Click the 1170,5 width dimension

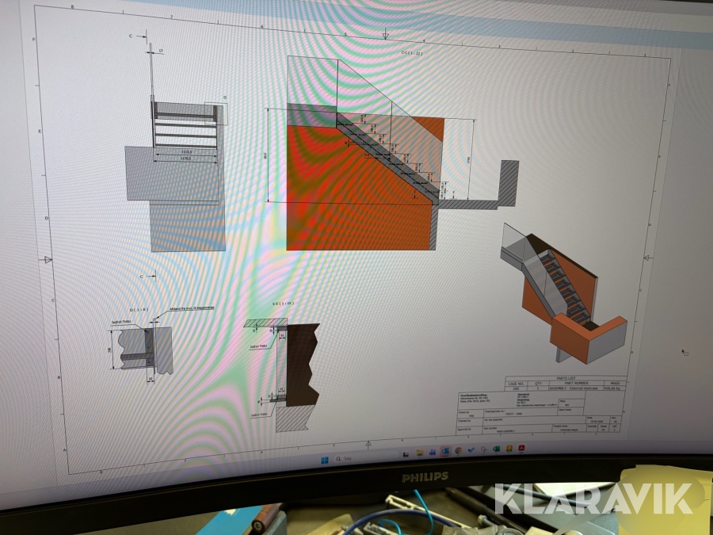point(185,158)
